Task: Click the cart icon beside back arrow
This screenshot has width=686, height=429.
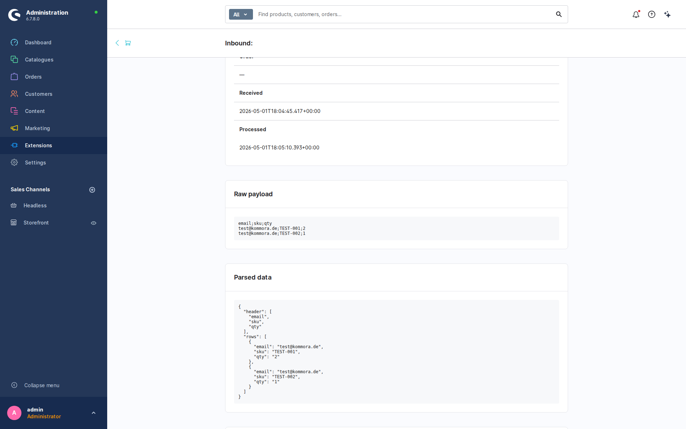Action: tap(128, 43)
